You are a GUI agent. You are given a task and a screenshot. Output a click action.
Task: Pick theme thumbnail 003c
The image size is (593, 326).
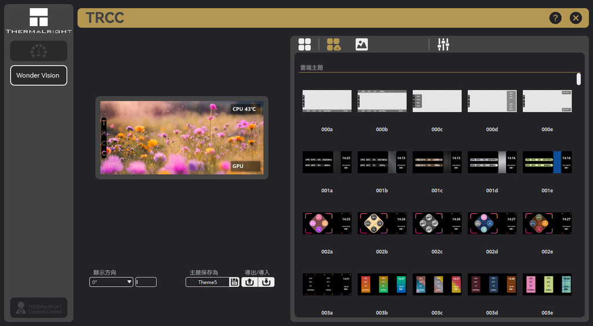437,284
